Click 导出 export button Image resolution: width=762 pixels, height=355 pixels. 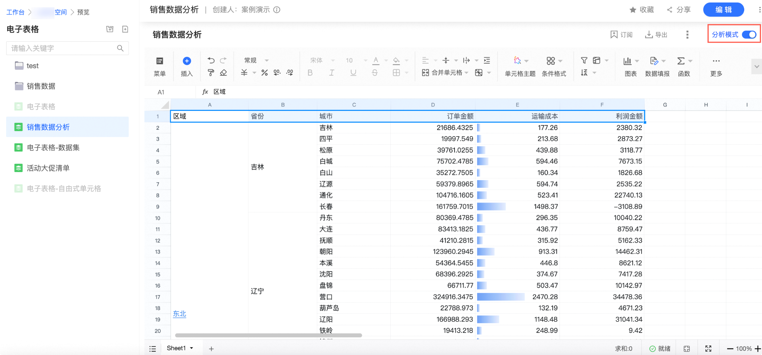click(x=656, y=34)
